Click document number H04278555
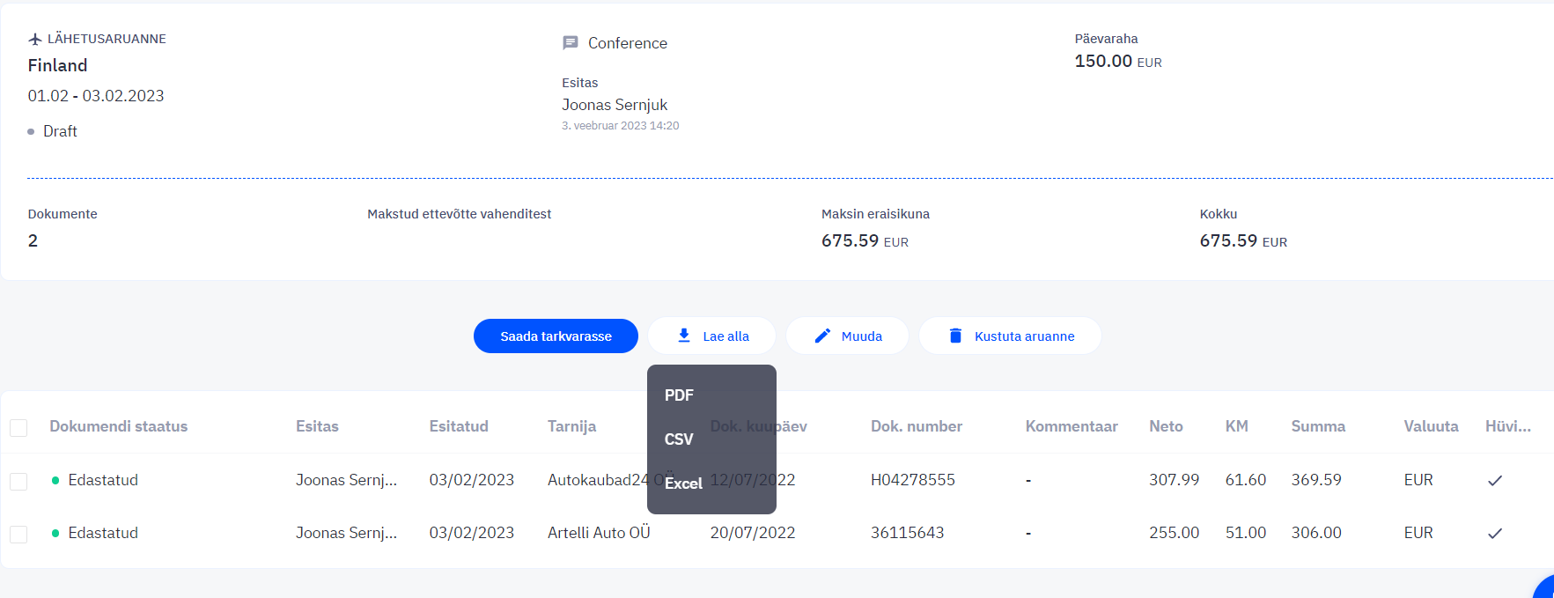 click(913, 480)
